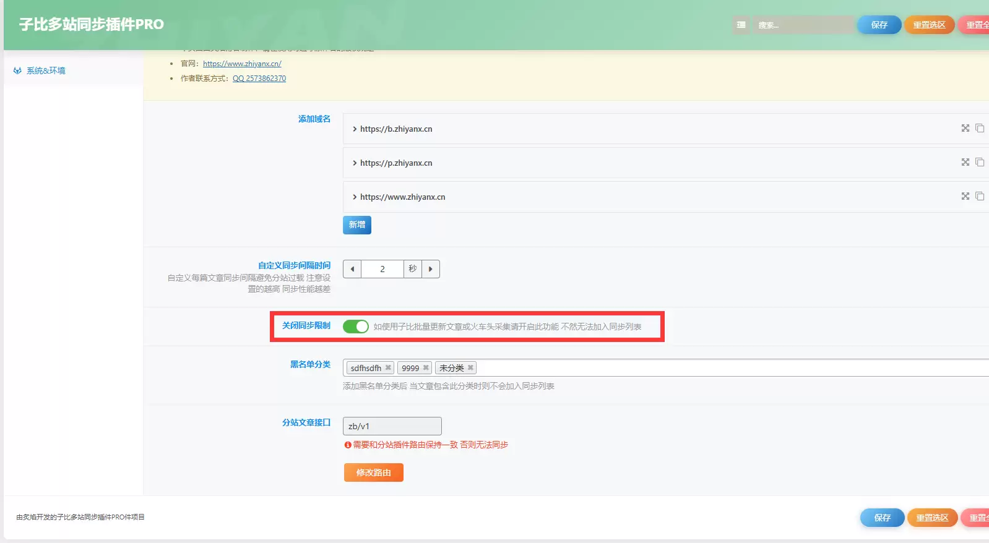Click the top blue 保存 button
The width and height of the screenshot is (989, 543).
879,25
